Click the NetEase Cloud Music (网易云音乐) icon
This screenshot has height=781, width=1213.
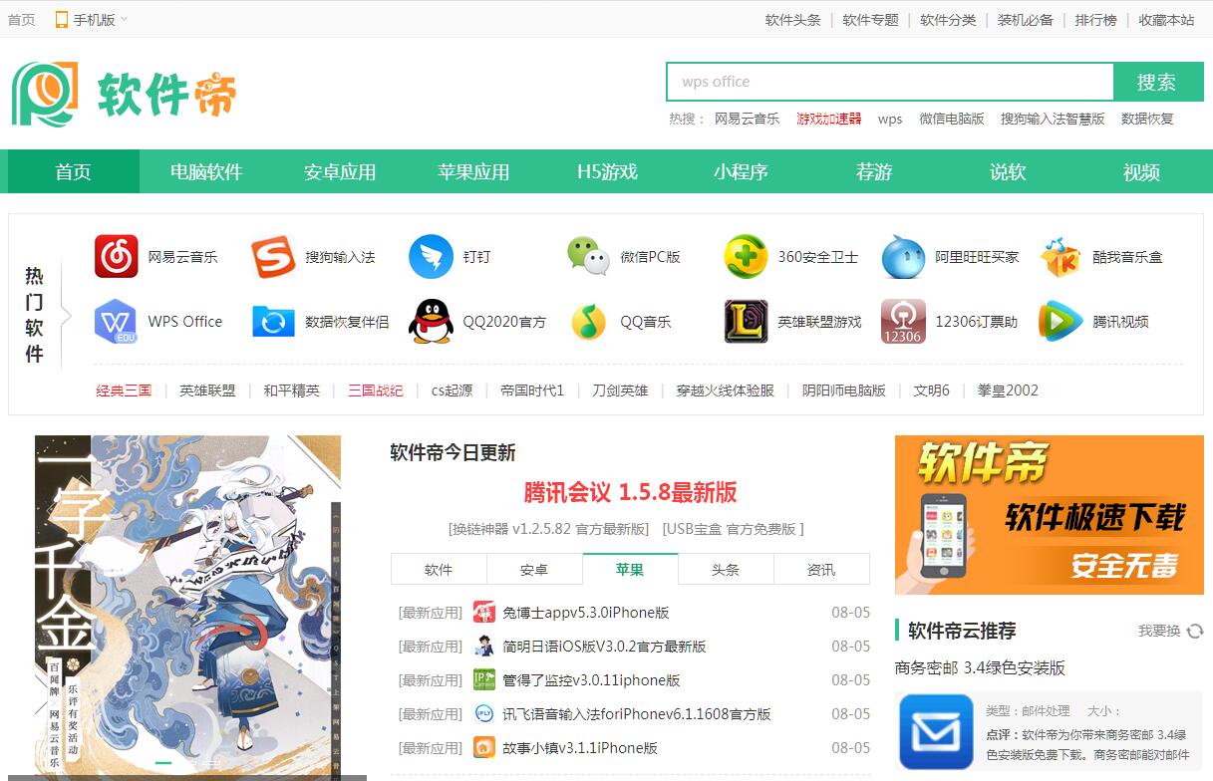pos(116,257)
